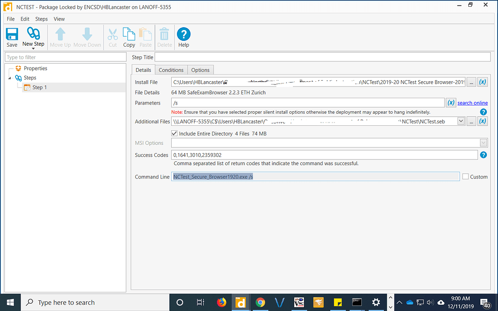Click the help icon beside the Note warning
Screen dimensions: 498x311
pos(483,111)
